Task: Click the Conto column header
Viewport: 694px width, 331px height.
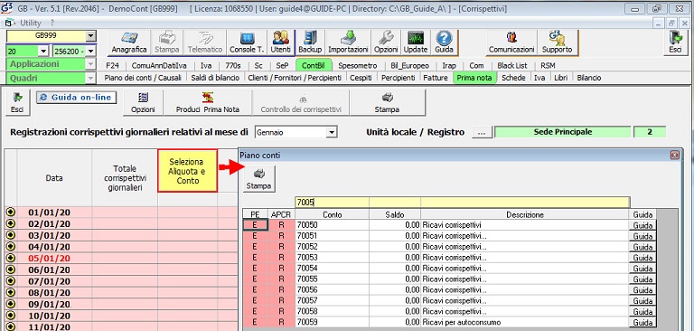Action: click(x=332, y=214)
